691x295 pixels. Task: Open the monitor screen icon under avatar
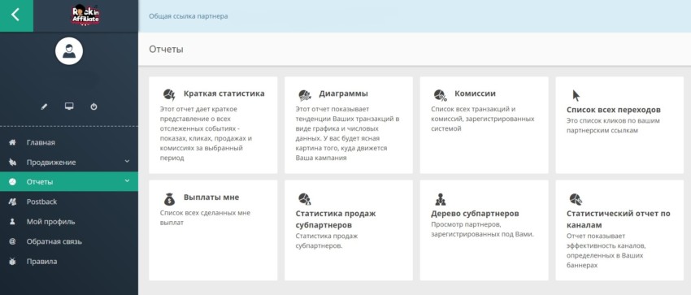tap(69, 106)
